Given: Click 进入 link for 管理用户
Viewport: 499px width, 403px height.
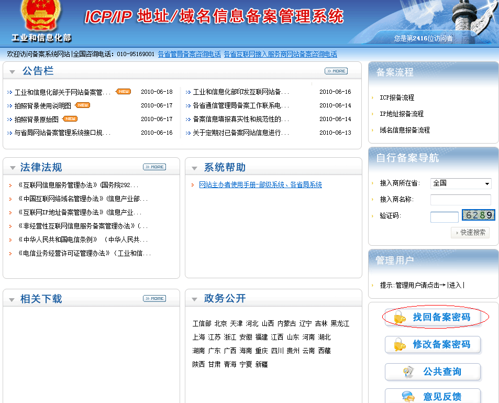Looking at the screenshot, I should 456,285.
